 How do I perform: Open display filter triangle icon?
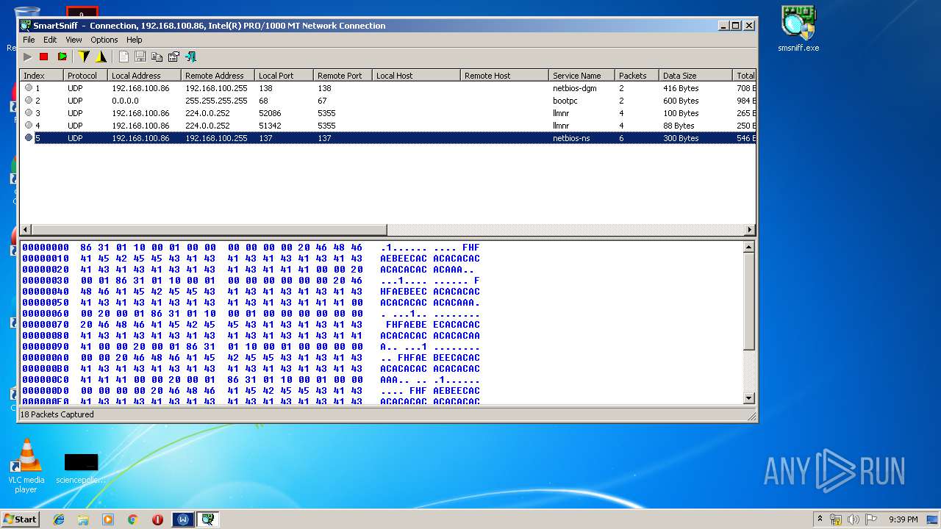point(101,57)
